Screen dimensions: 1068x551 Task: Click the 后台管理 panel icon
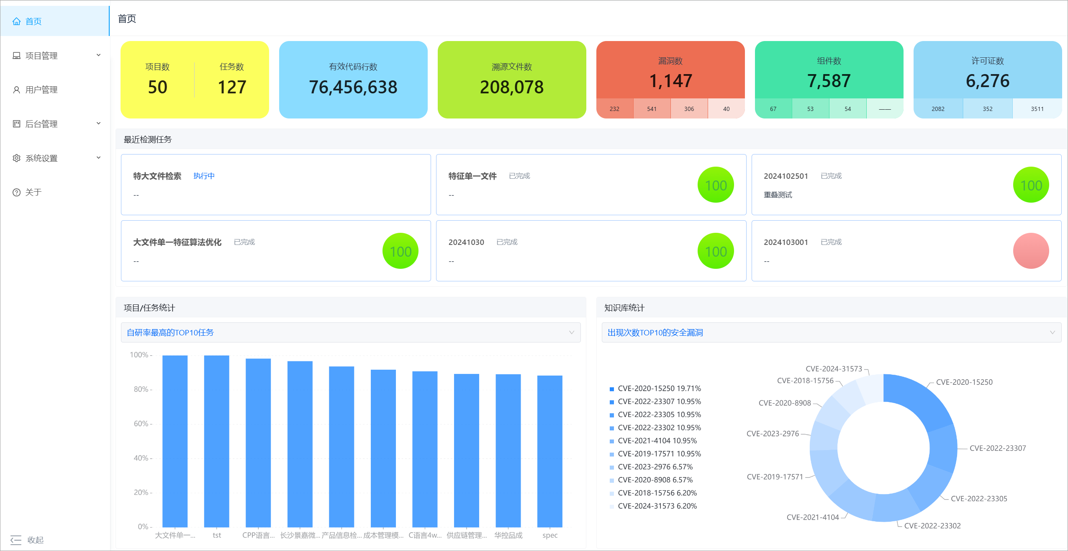pos(16,124)
